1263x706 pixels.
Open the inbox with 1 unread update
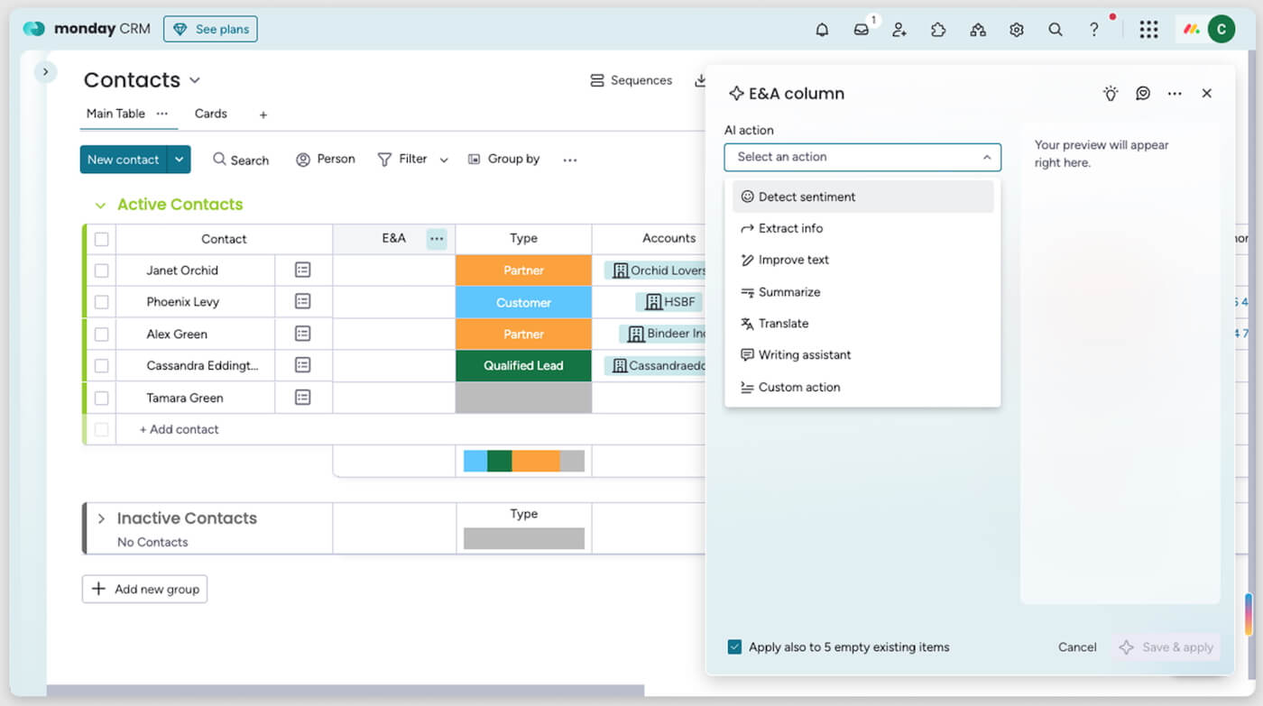click(x=861, y=29)
